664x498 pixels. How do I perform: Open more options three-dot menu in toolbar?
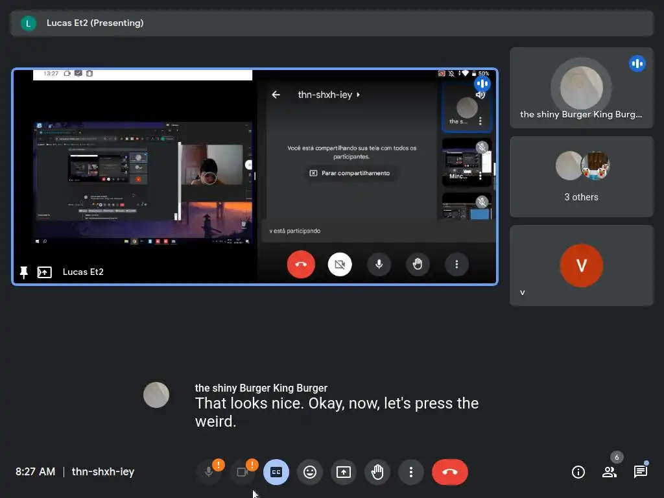pyautogui.click(x=410, y=472)
